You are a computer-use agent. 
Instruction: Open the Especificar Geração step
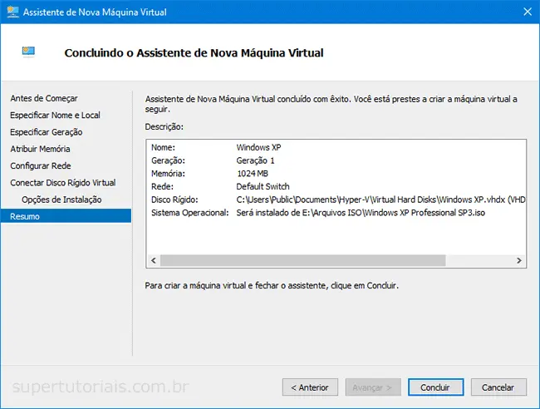[46, 132]
